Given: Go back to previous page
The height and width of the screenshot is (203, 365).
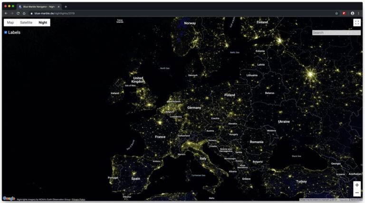Looking at the screenshot, I should [x=6, y=13].
